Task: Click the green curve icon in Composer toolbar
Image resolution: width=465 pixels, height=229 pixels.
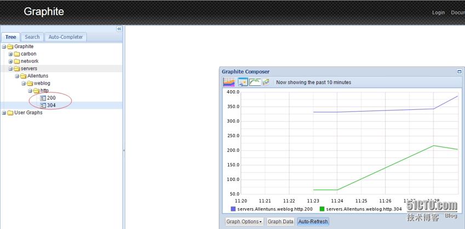Action: click(255, 82)
